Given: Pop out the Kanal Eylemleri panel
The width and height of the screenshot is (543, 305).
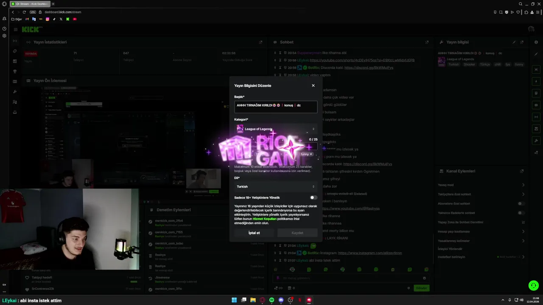Looking at the screenshot, I should tap(522, 171).
